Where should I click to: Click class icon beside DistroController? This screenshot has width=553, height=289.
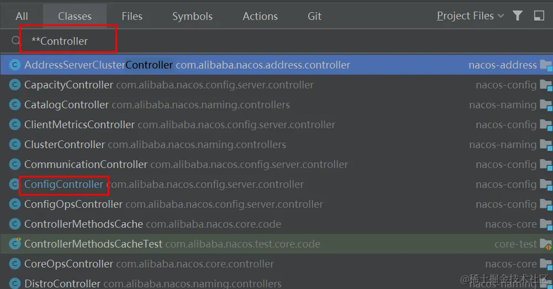click(15, 283)
